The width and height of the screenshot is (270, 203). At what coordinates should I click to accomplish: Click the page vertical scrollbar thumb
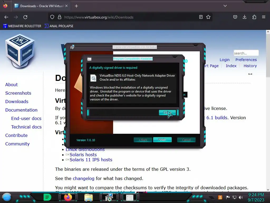268,55
